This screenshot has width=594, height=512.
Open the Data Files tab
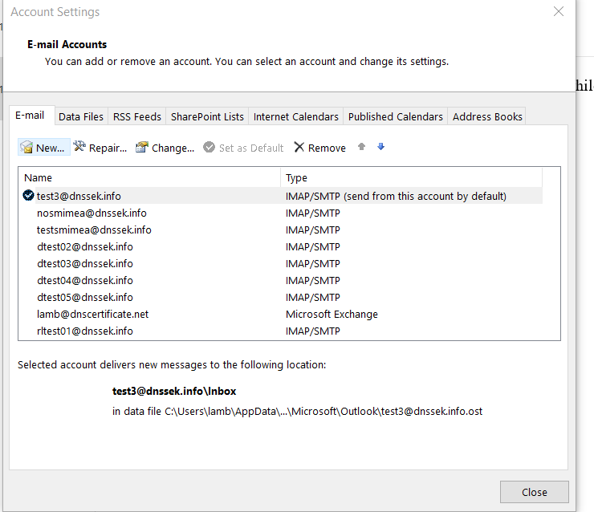tap(81, 116)
